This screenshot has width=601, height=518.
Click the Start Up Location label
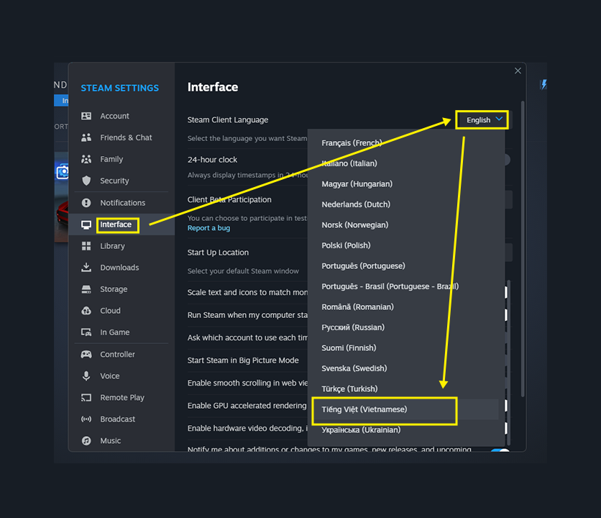(x=218, y=253)
